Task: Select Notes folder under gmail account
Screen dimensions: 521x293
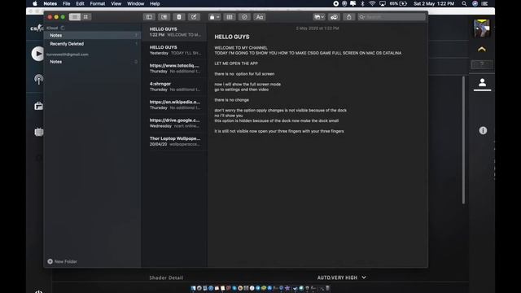Action: (93, 62)
